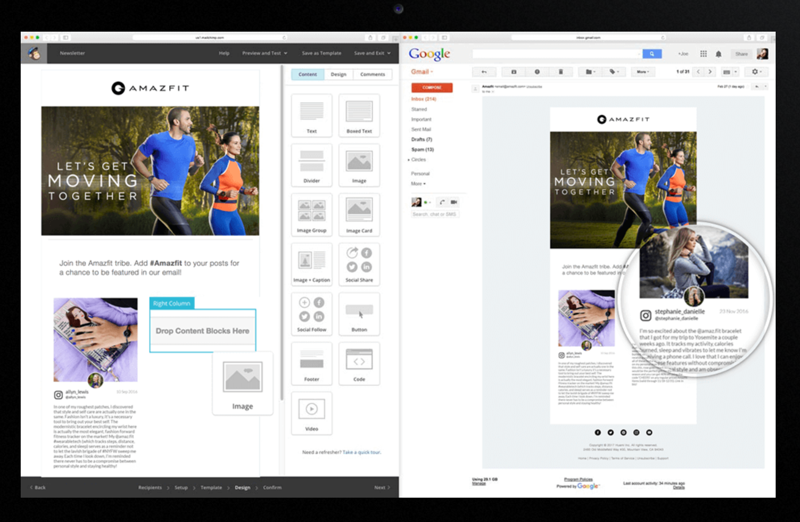Click the Gmail search input field

pos(556,54)
